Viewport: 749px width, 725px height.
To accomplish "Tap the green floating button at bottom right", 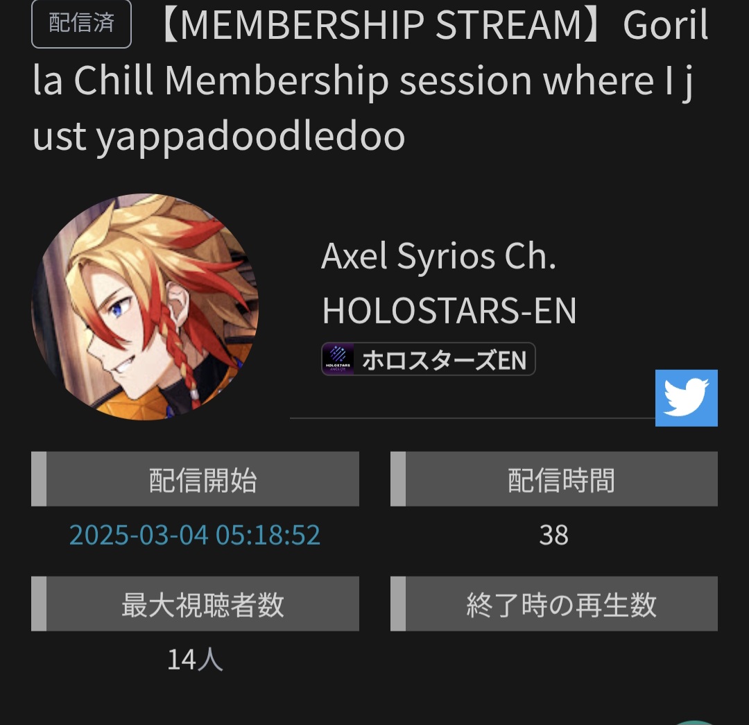I will (x=695, y=722).
